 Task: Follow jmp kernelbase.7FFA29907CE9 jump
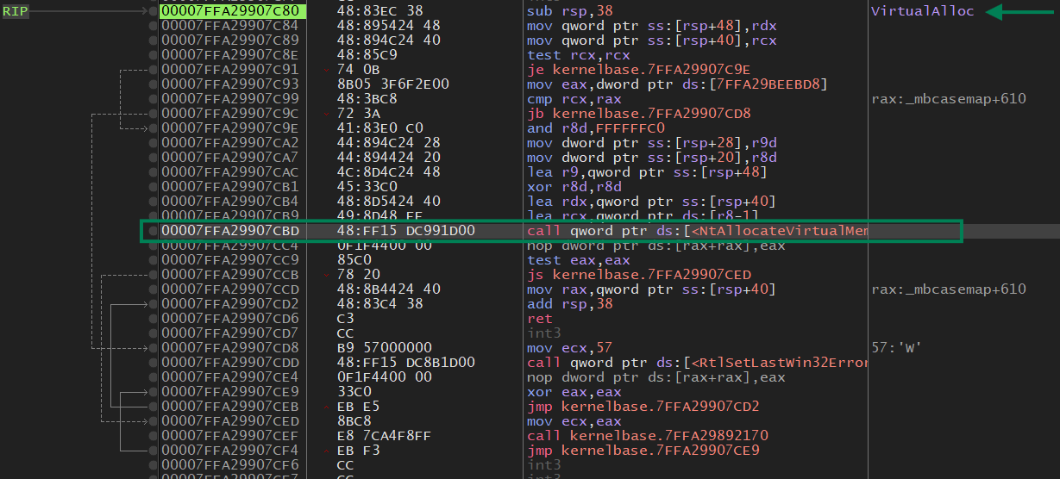coord(643,451)
